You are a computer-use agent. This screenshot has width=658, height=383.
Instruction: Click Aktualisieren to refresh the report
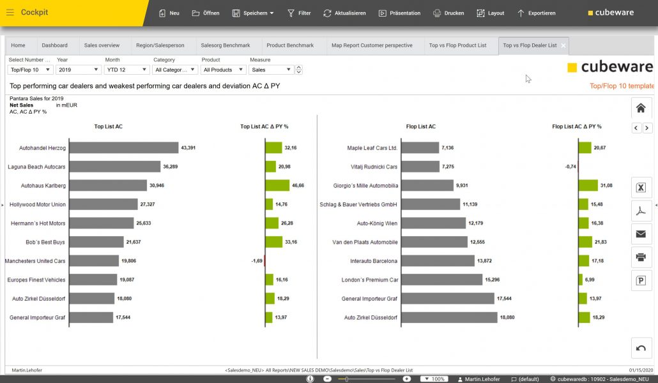[345, 13]
